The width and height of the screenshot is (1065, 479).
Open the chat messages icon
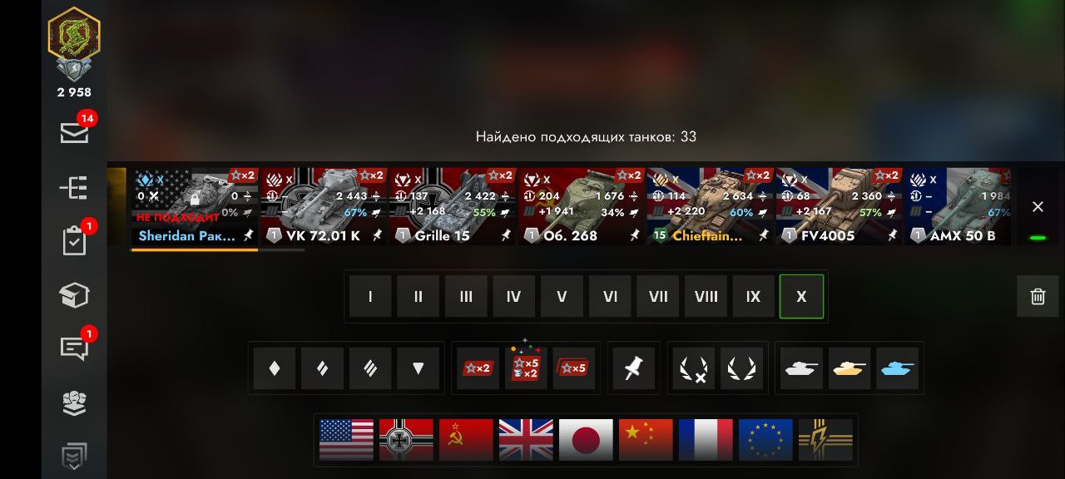(x=74, y=348)
